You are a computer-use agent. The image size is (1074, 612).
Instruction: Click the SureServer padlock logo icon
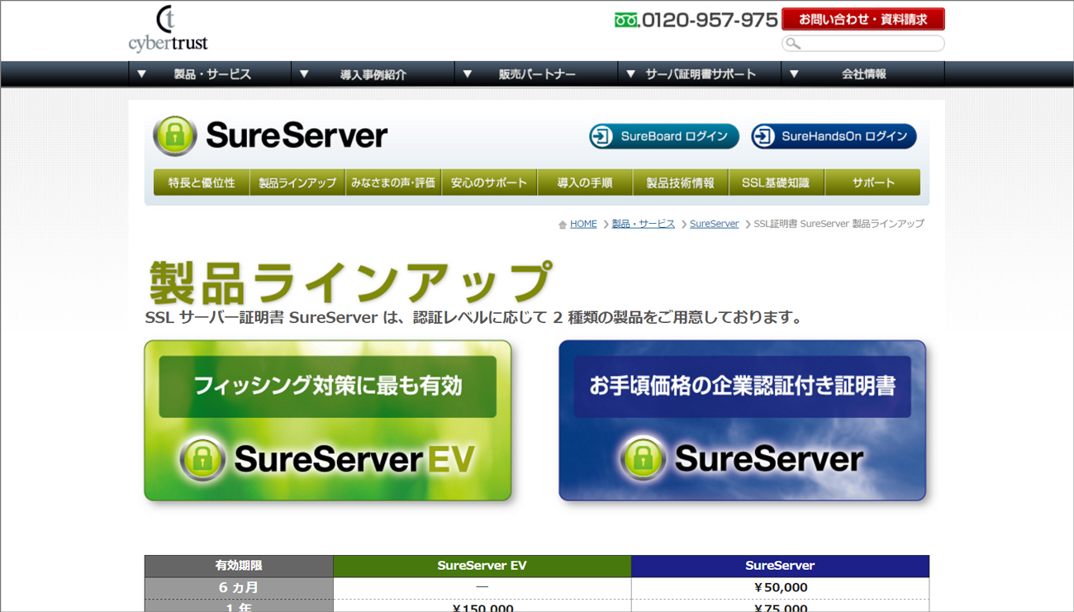(175, 136)
